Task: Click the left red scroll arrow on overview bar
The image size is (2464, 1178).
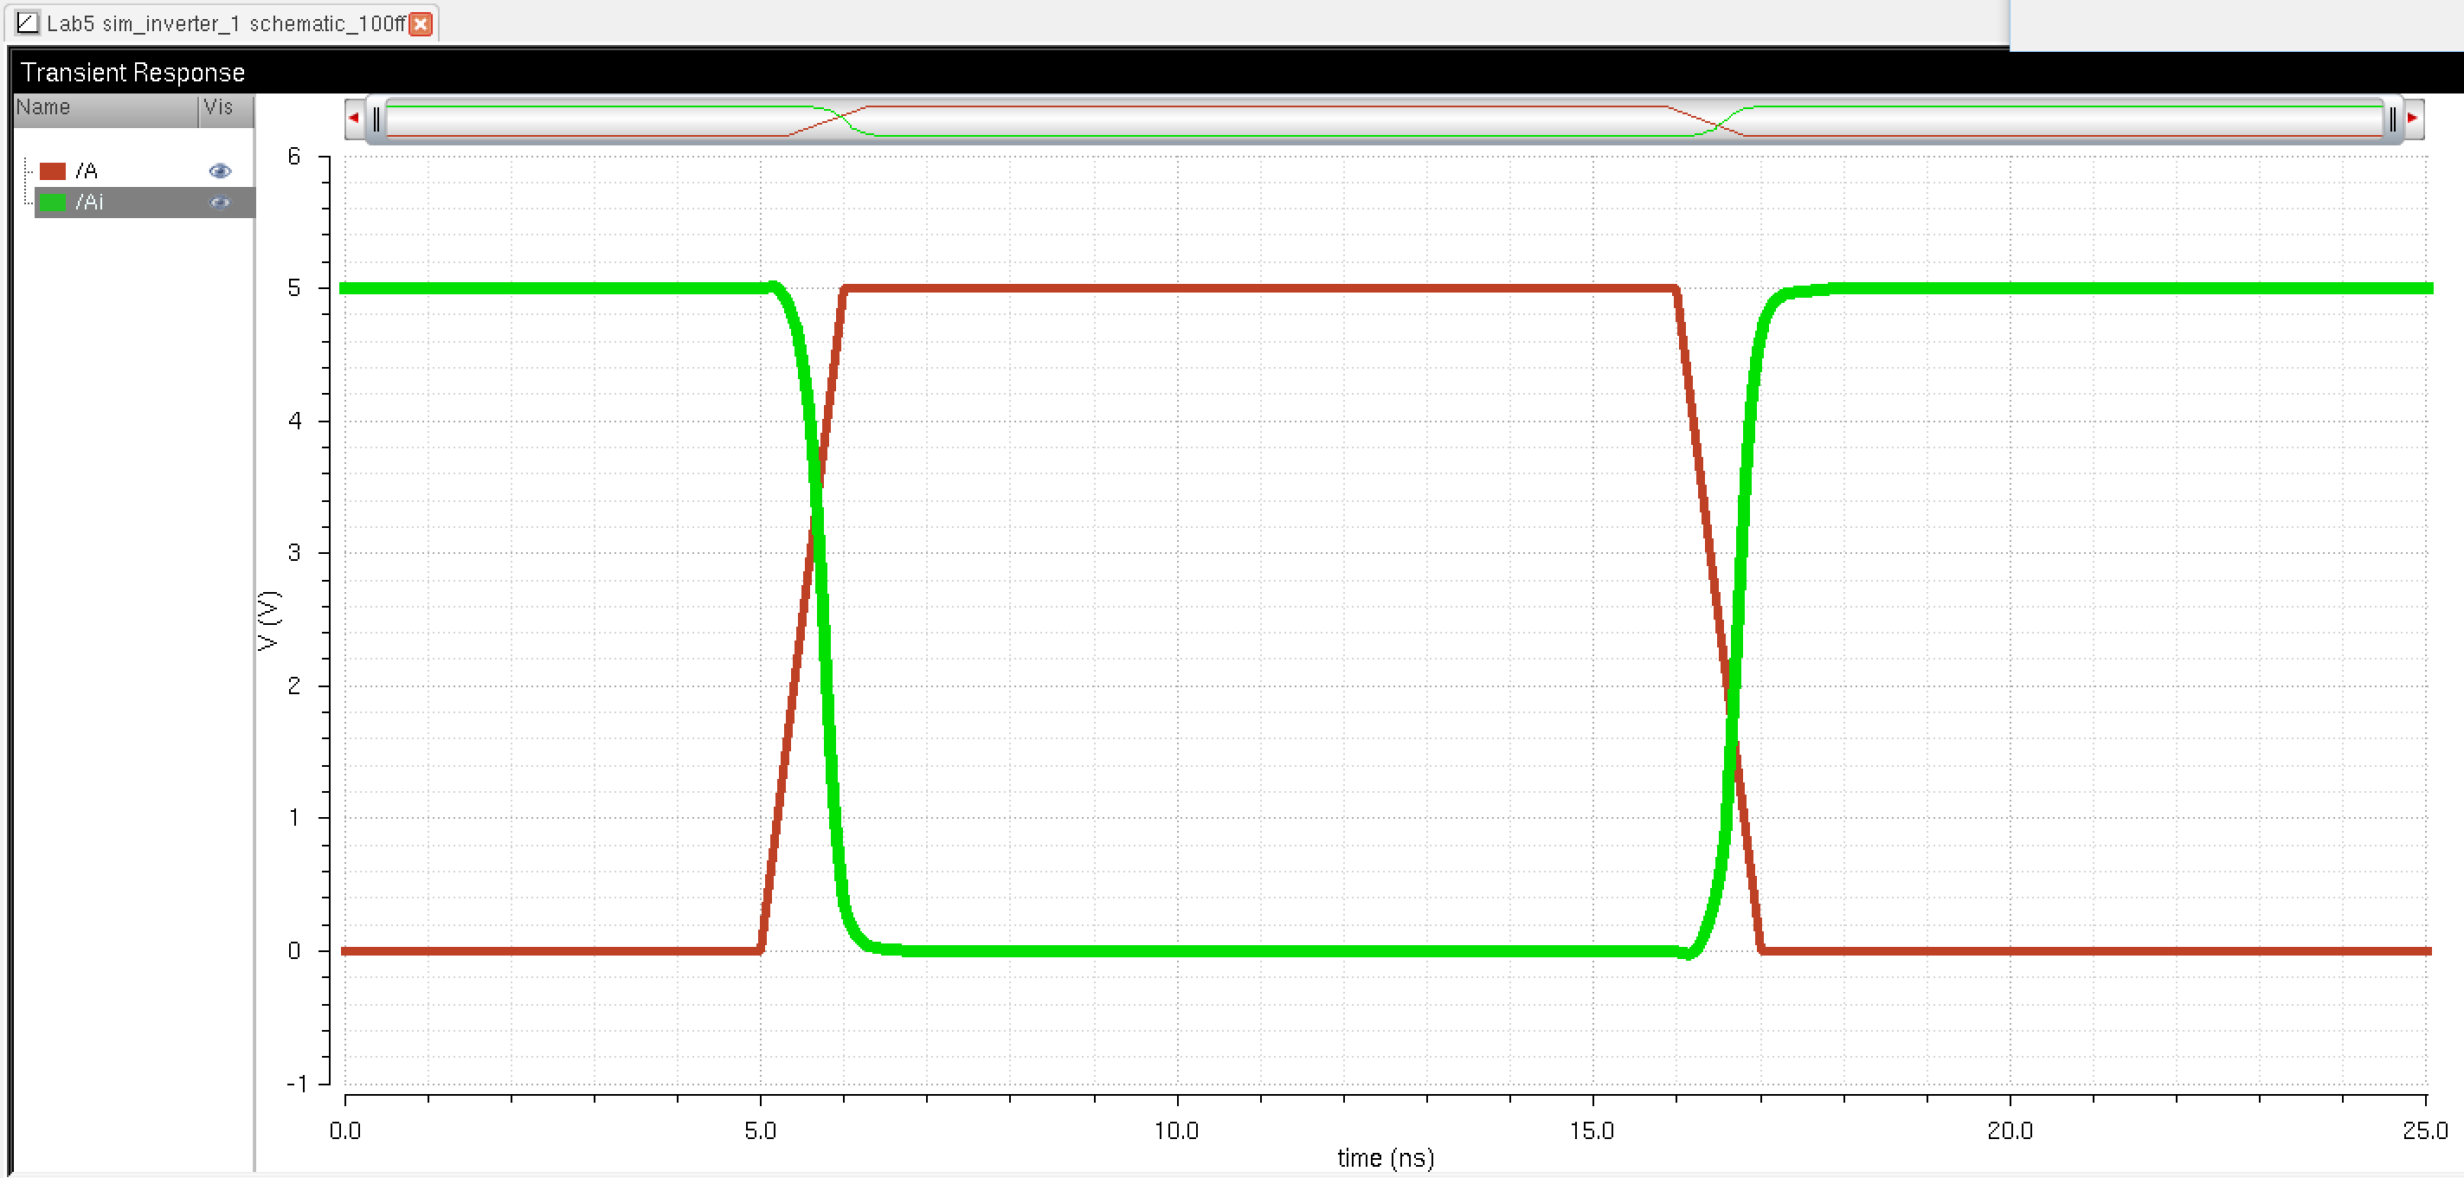Action: pyautogui.click(x=354, y=119)
